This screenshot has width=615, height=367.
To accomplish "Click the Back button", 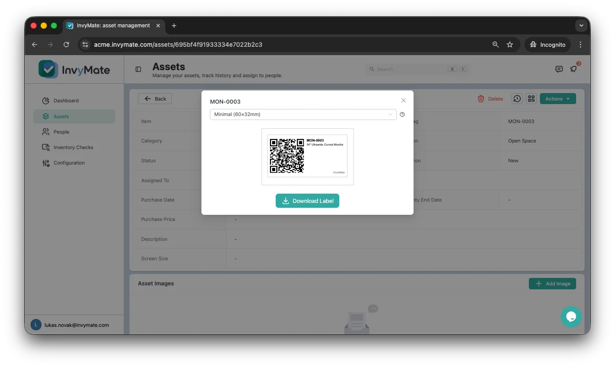I will 155,99.
